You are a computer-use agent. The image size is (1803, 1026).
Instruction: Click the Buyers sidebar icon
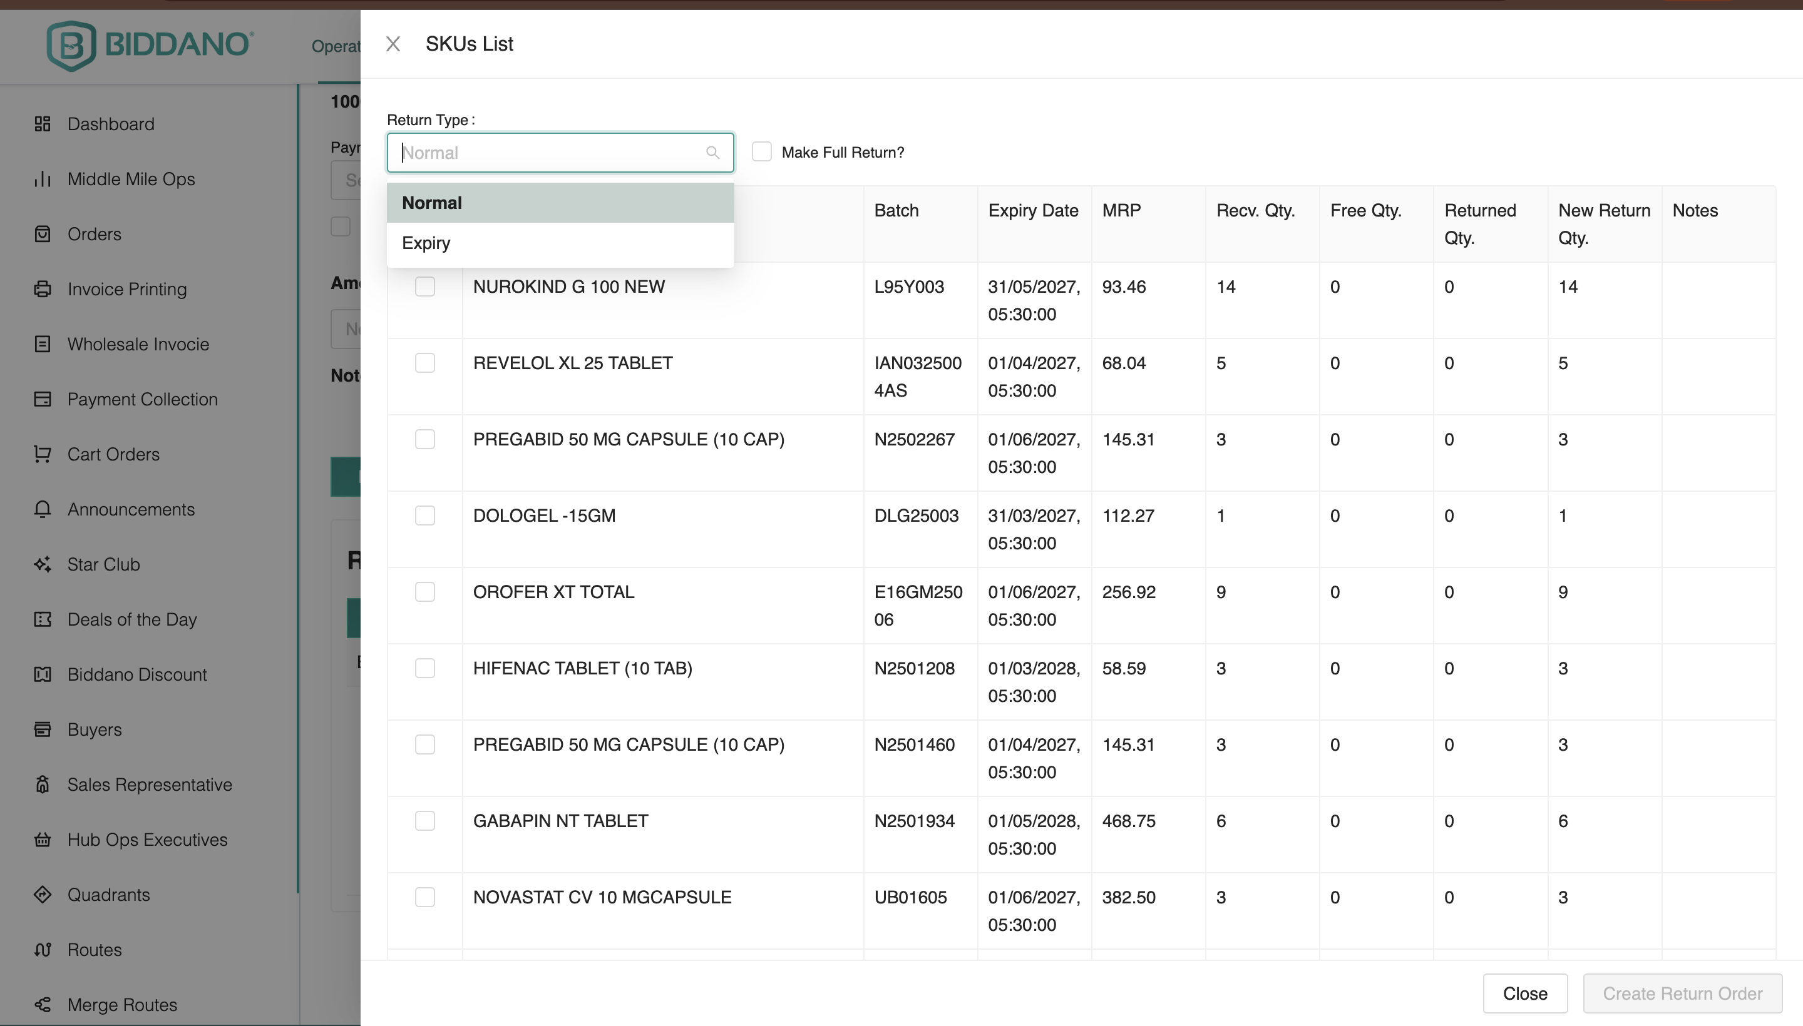pos(43,729)
